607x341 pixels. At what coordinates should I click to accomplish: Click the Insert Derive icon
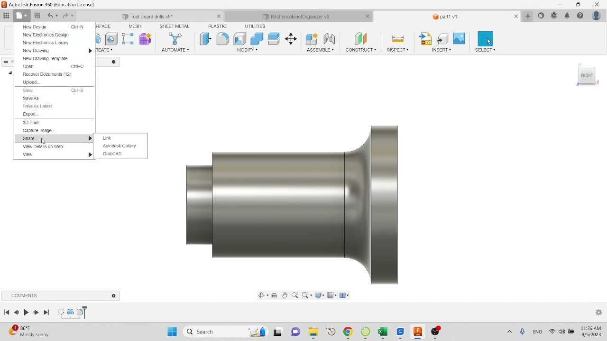point(443,39)
